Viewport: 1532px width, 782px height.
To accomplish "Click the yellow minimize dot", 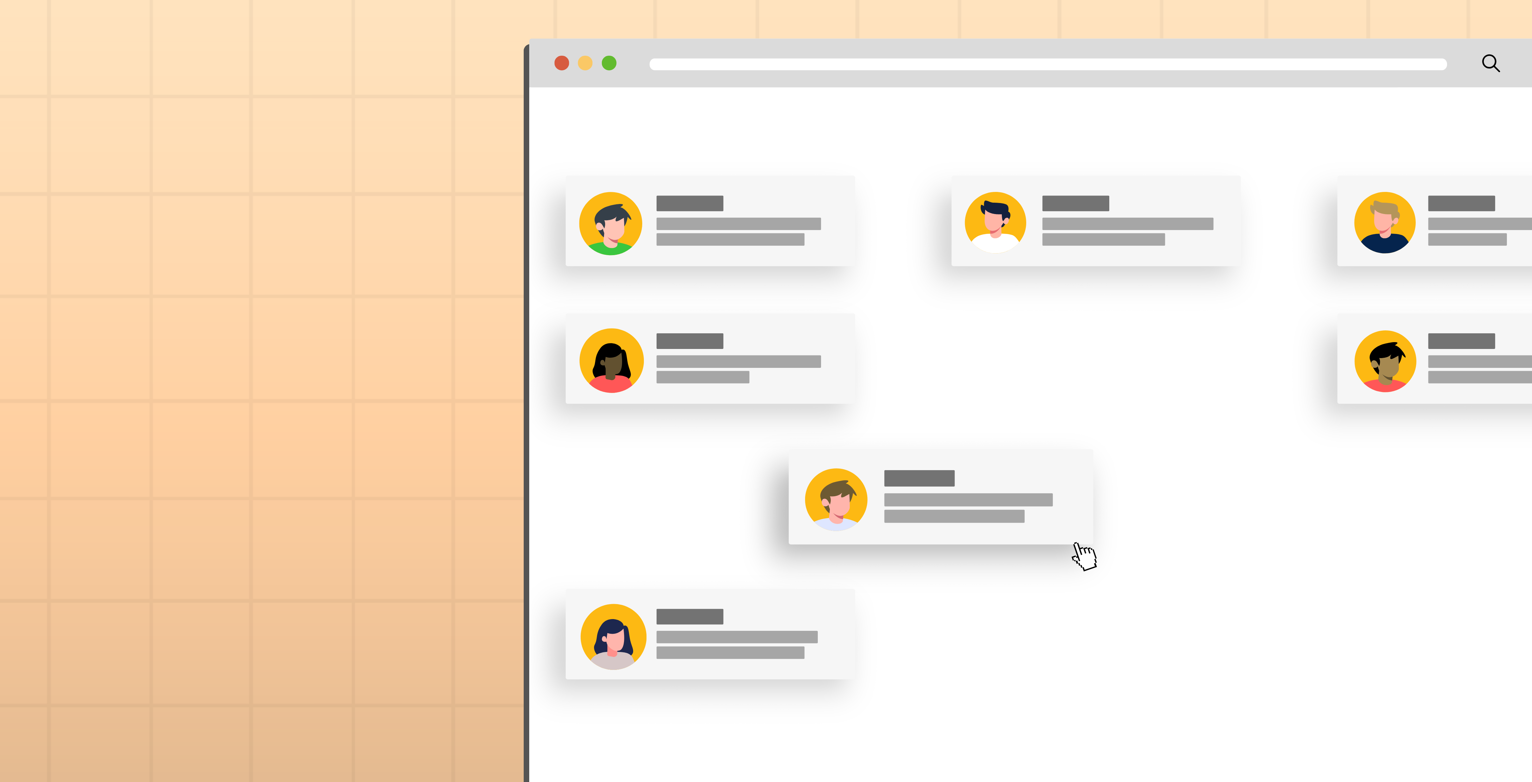I will click(x=585, y=63).
